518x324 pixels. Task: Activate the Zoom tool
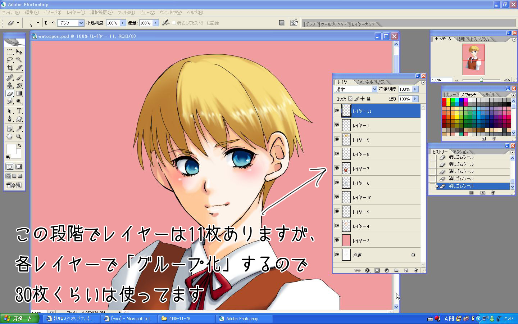pyautogui.click(x=19, y=136)
